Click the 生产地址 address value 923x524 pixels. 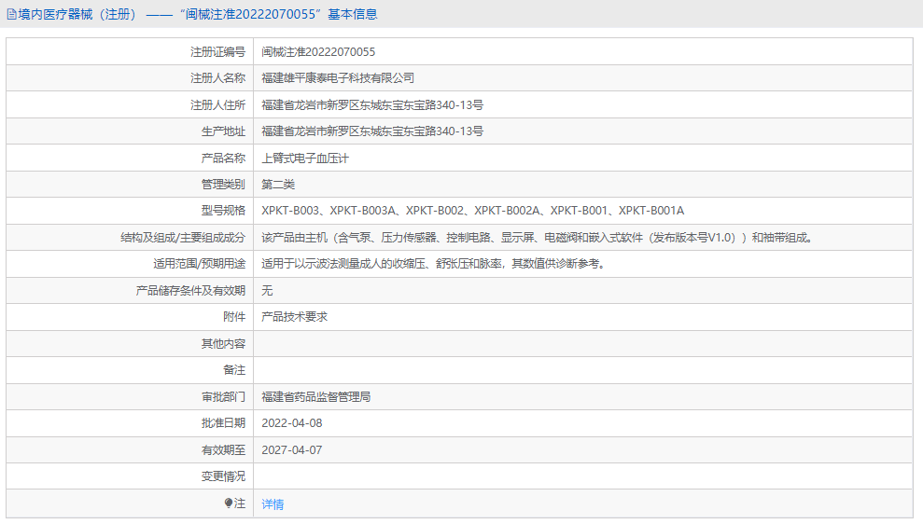372,131
